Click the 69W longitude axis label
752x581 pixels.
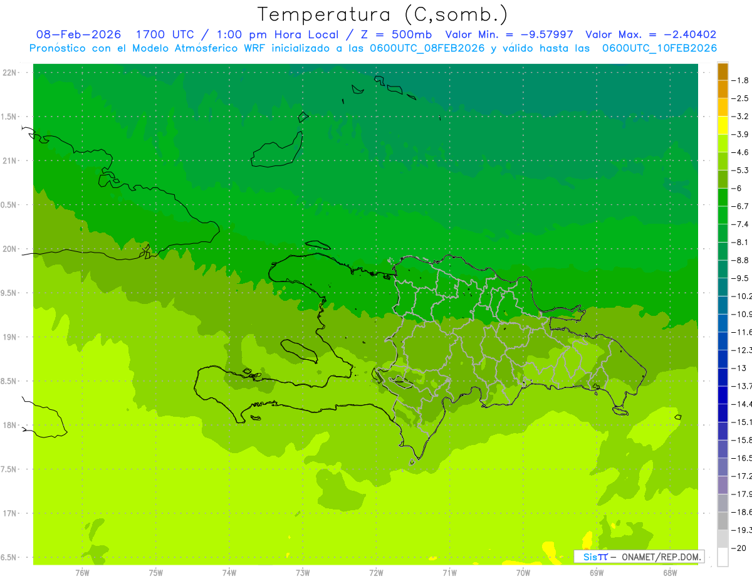[x=597, y=573]
